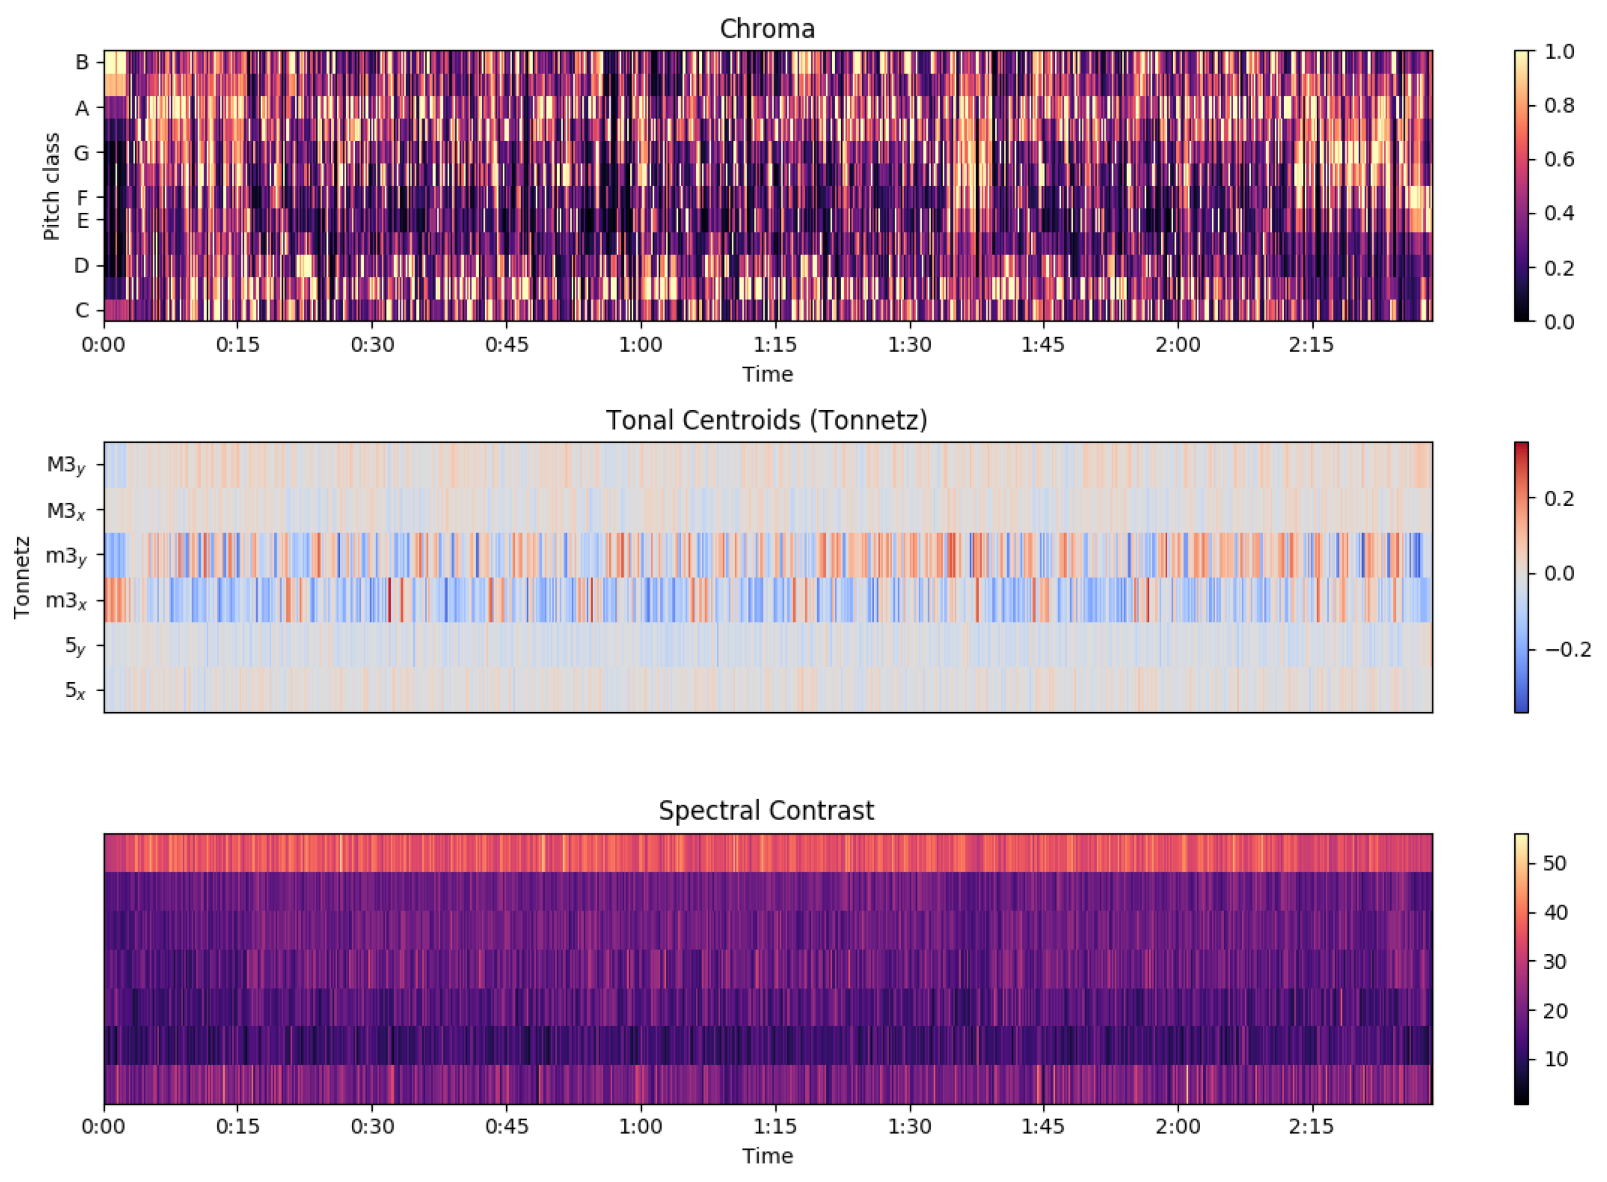Click the m3x Tonnetz row label

click(x=66, y=601)
